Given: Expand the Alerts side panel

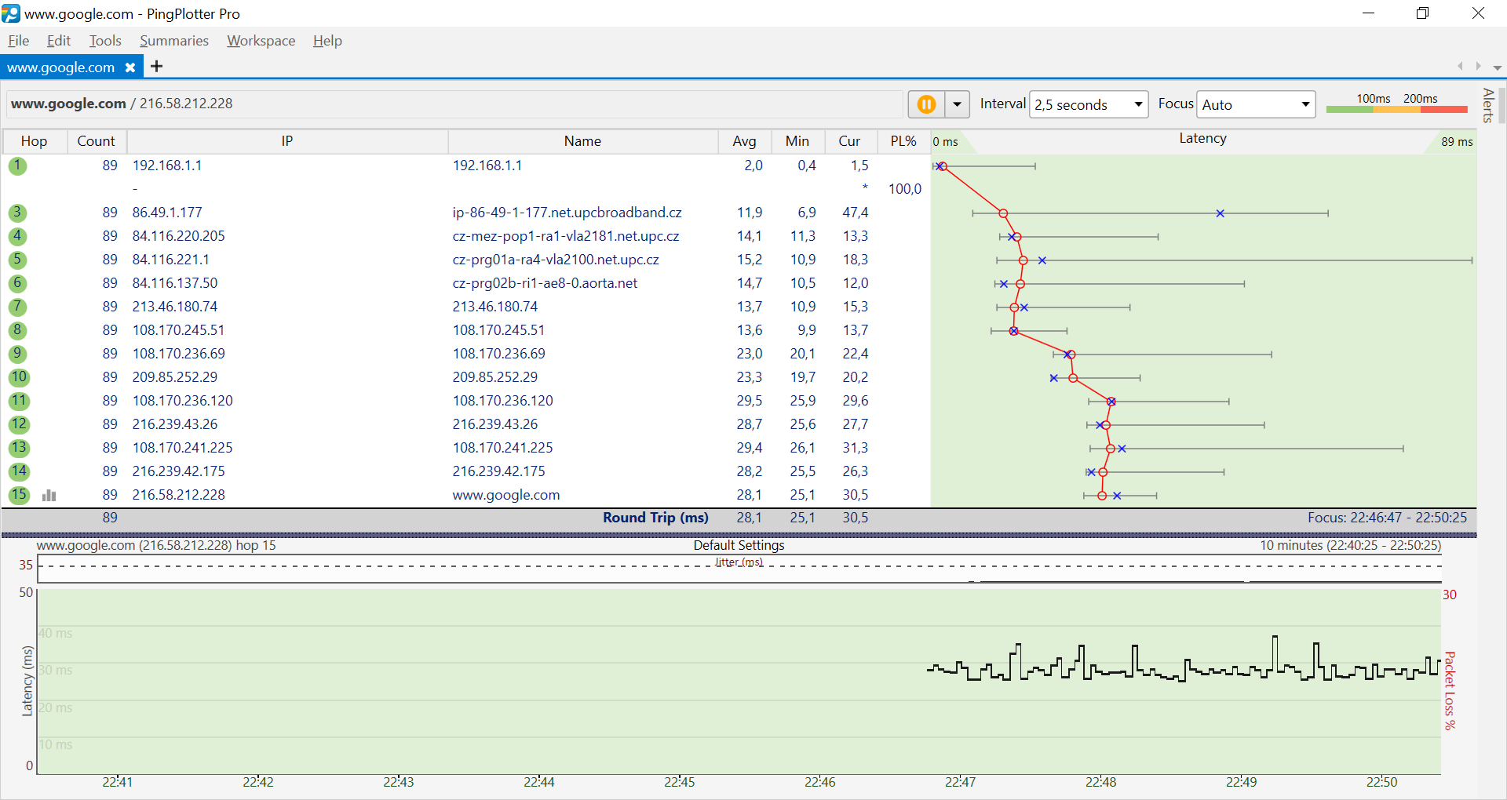Looking at the screenshot, I should tap(1487, 105).
